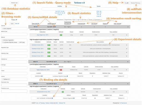This screenshot has height=105, width=142.
Task: Remove hsa-miR-221-3p from miRNA query
Action: click(x=64, y=13)
